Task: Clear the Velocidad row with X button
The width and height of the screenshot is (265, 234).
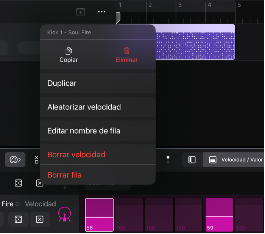Action: (40, 220)
